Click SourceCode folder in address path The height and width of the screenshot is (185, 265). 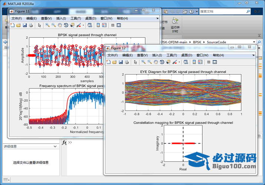click(x=216, y=42)
